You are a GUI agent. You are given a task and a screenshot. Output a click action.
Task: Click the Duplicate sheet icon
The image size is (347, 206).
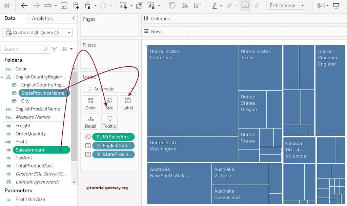(139, 5)
